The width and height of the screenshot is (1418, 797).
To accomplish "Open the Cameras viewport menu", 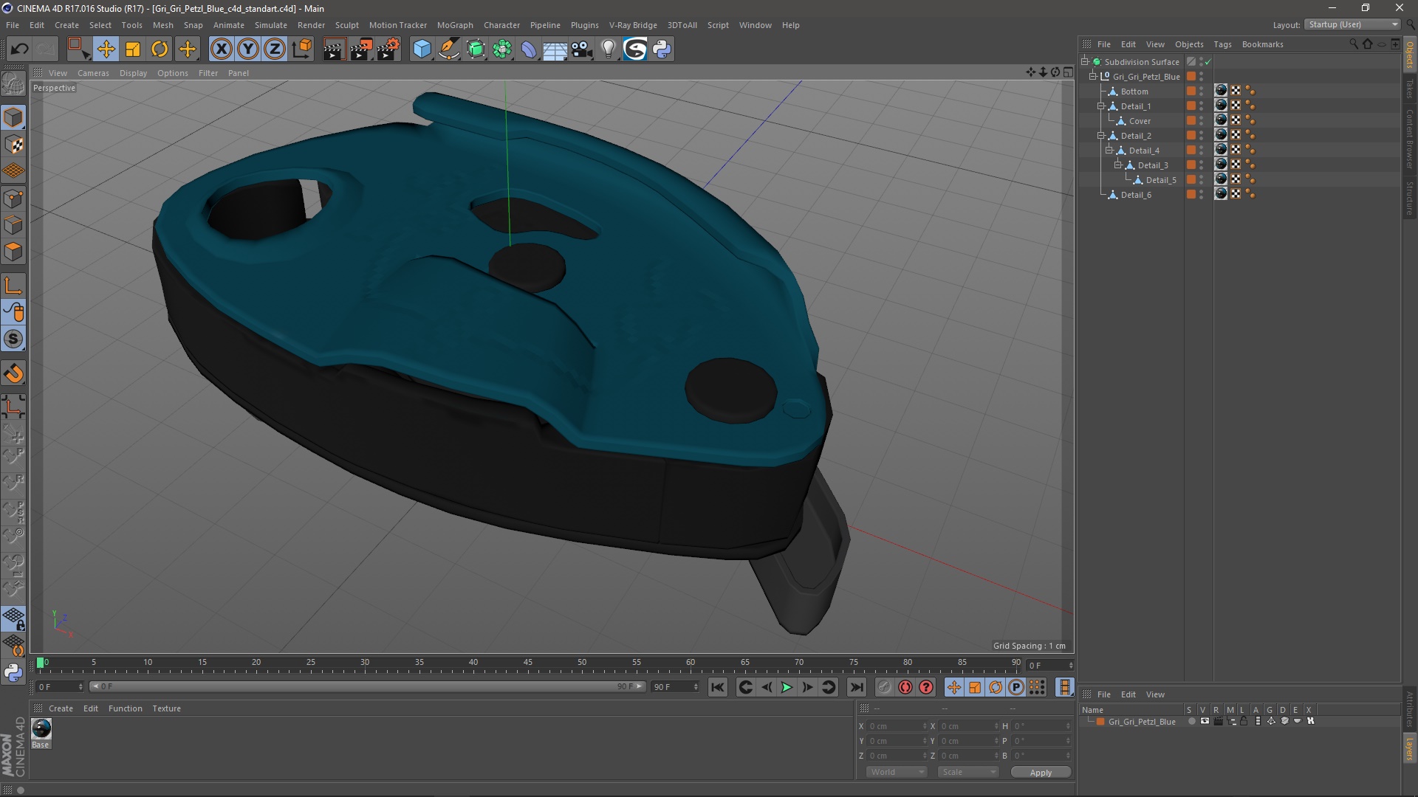I will point(93,73).
